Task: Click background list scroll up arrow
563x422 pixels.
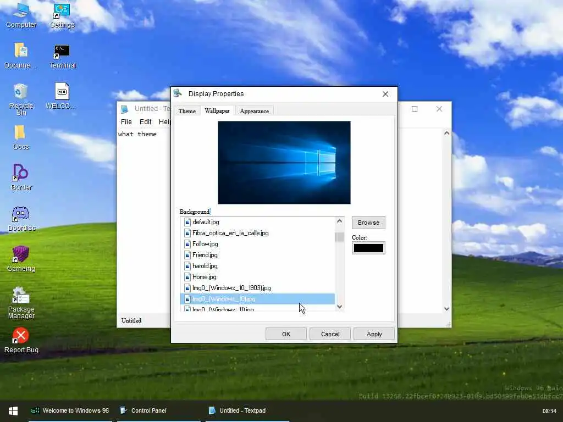Action: pos(339,221)
